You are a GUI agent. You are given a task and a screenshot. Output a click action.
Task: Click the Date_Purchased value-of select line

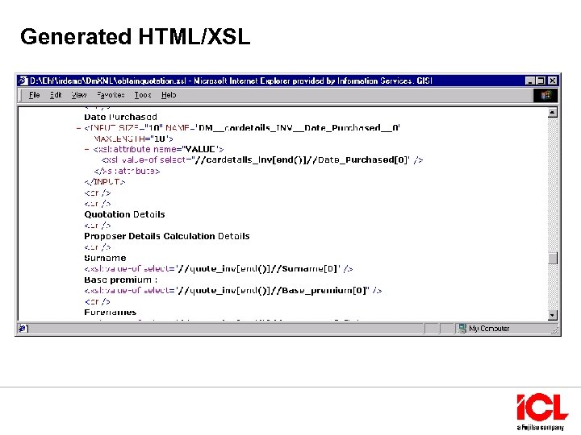pyautogui.click(x=262, y=159)
